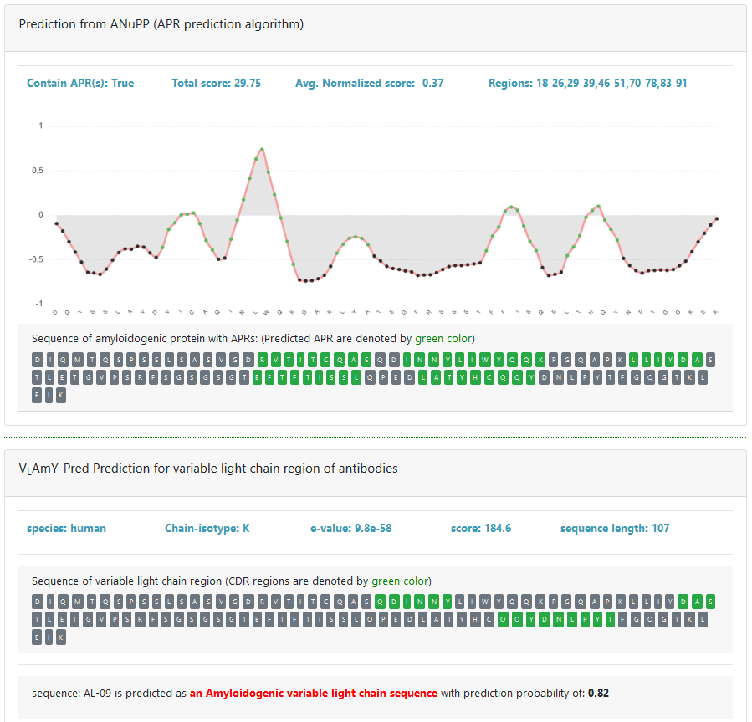
Task: Select 'Avg. Normalized score: -0.37' text
Action: [x=369, y=83]
